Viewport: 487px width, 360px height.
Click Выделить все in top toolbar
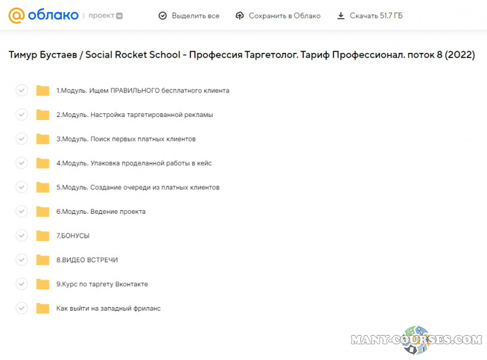point(195,15)
